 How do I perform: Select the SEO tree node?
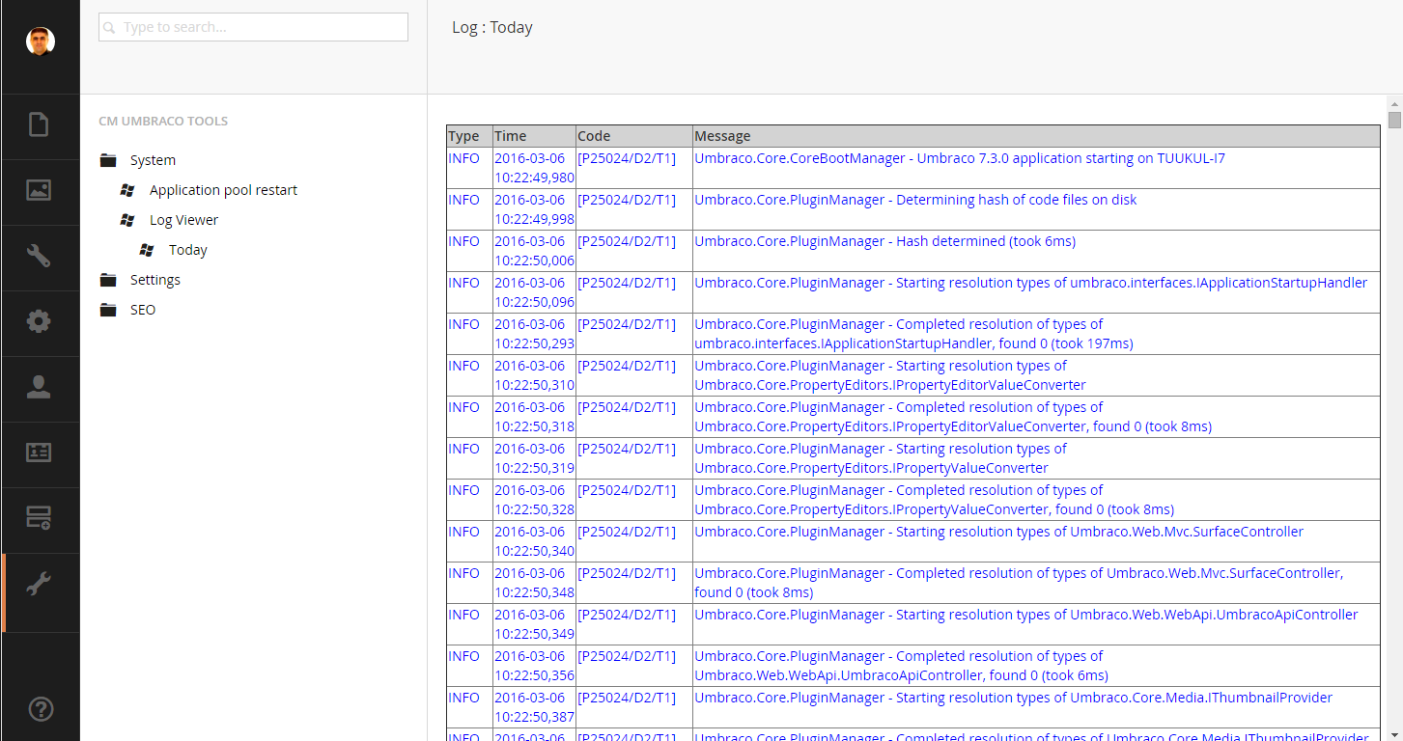pos(143,310)
